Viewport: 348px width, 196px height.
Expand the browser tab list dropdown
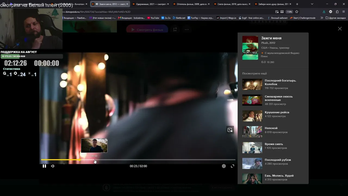point(312,4)
